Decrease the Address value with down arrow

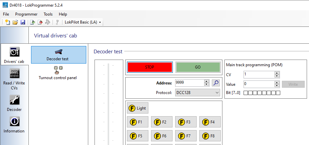(x=206, y=84)
